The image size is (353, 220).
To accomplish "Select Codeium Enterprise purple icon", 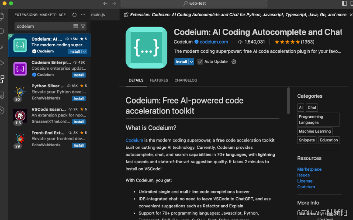I will (20, 69).
